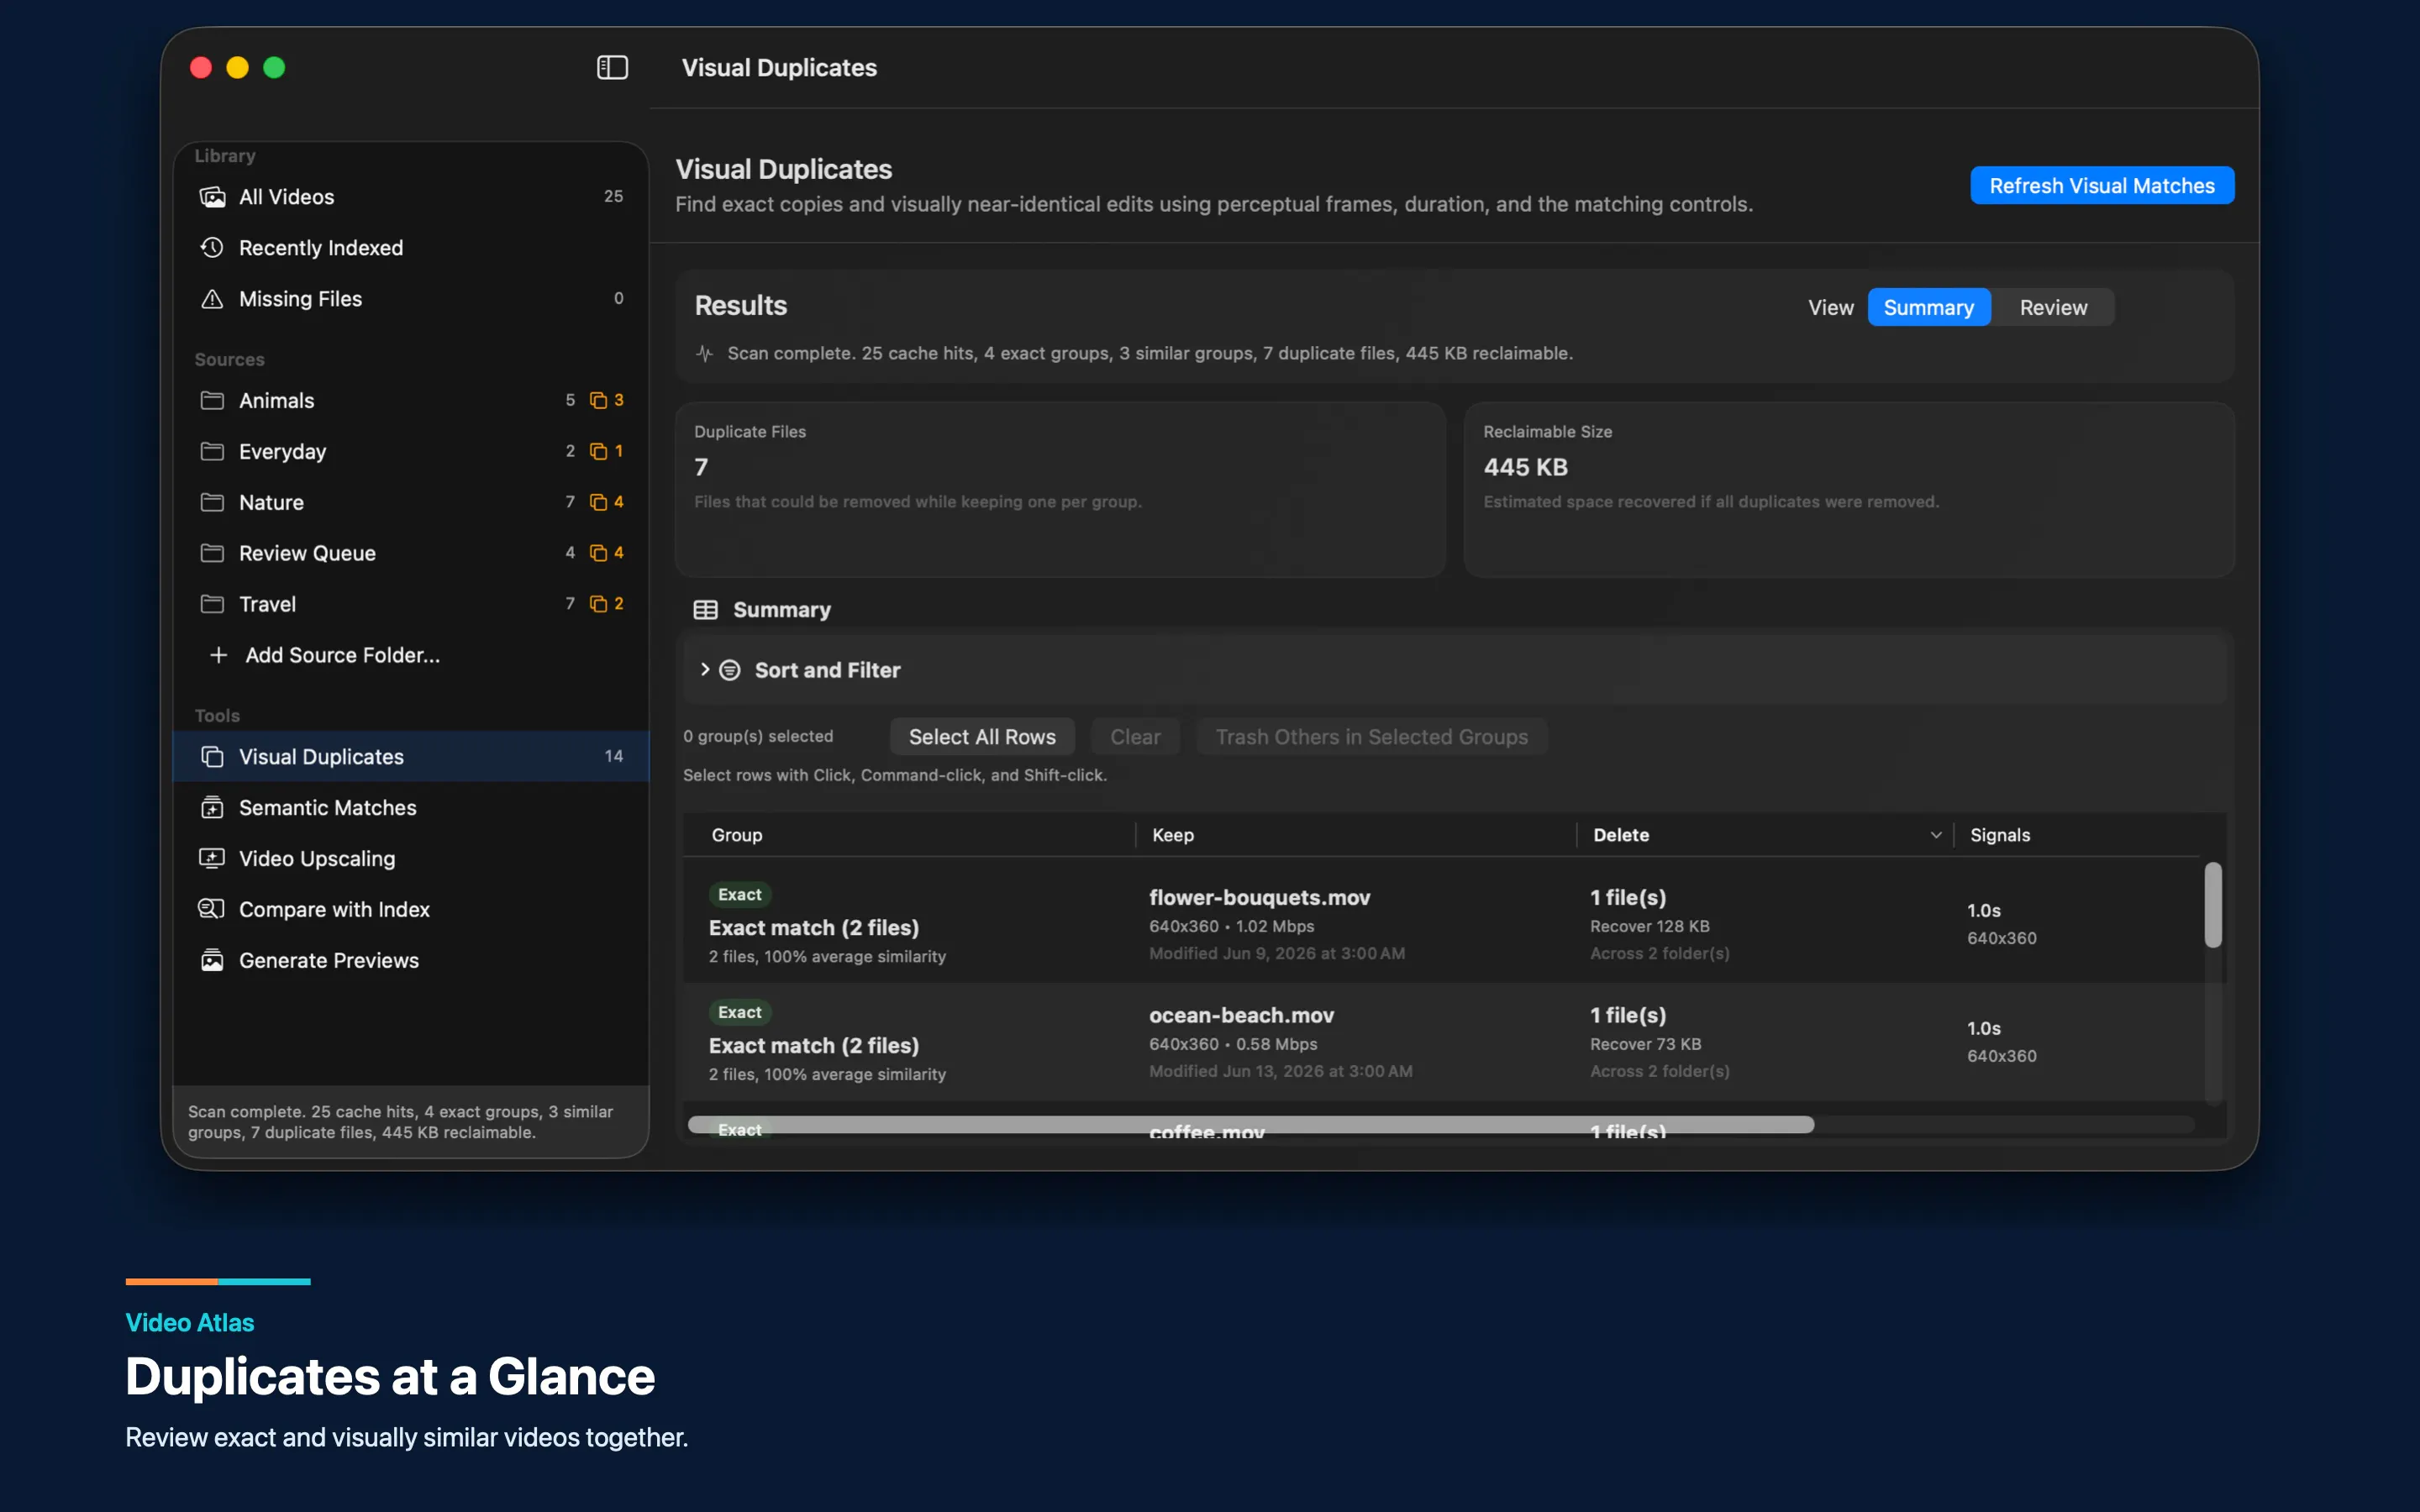2420x1512 pixels.
Task: Click the Animals folder icon
Action: click(x=212, y=400)
